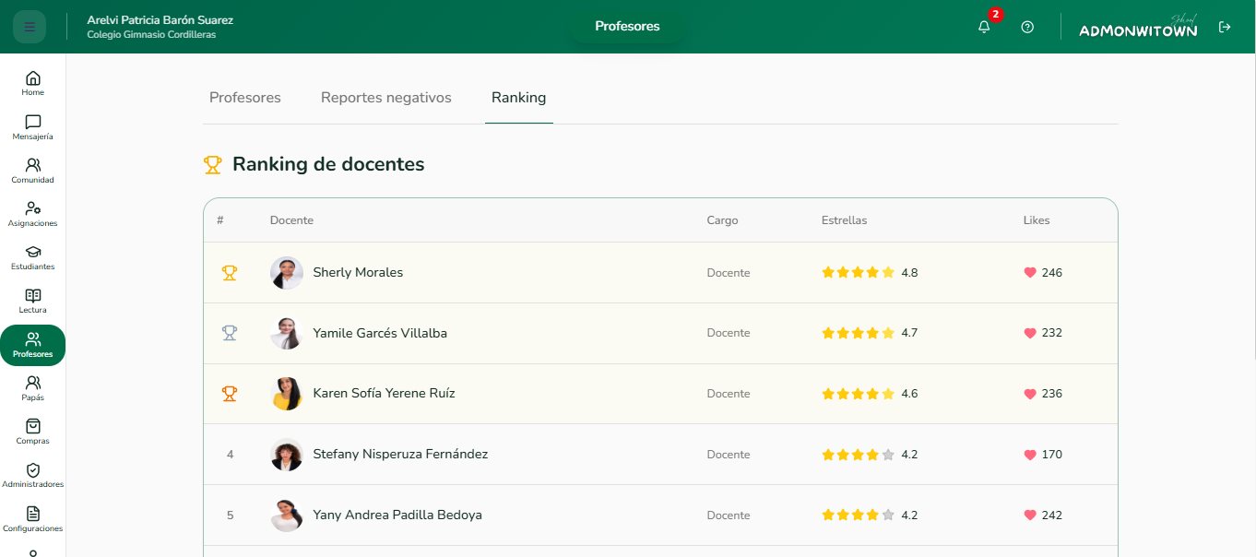Viewport: 1256px width, 557px height.
Task: Open Comunidad in sidebar
Action: (x=33, y=171)
